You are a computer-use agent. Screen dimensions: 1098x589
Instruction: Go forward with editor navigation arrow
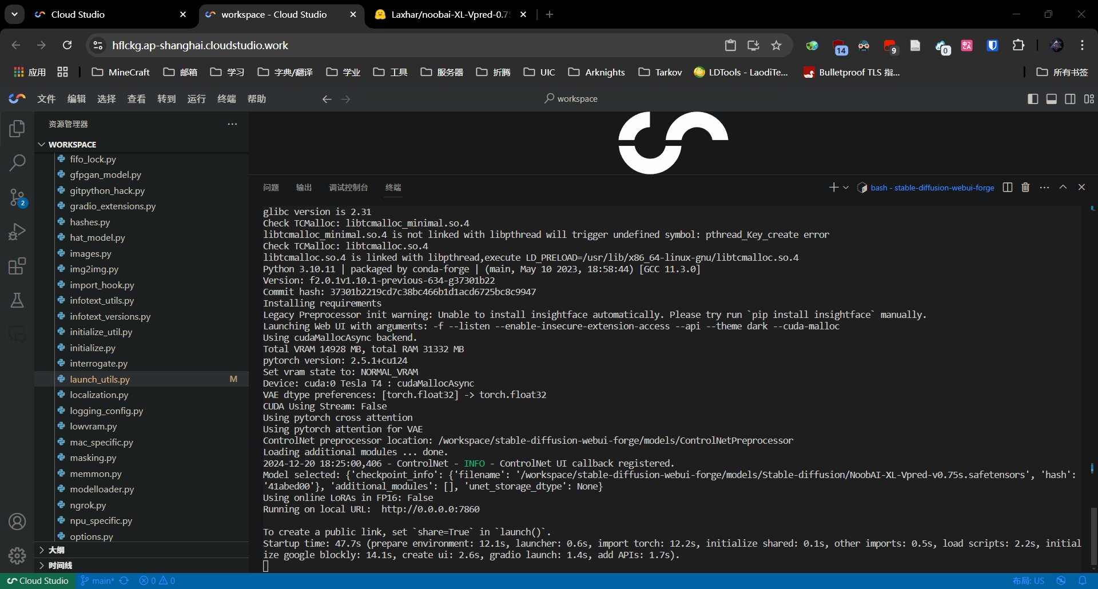pos(345,99)
